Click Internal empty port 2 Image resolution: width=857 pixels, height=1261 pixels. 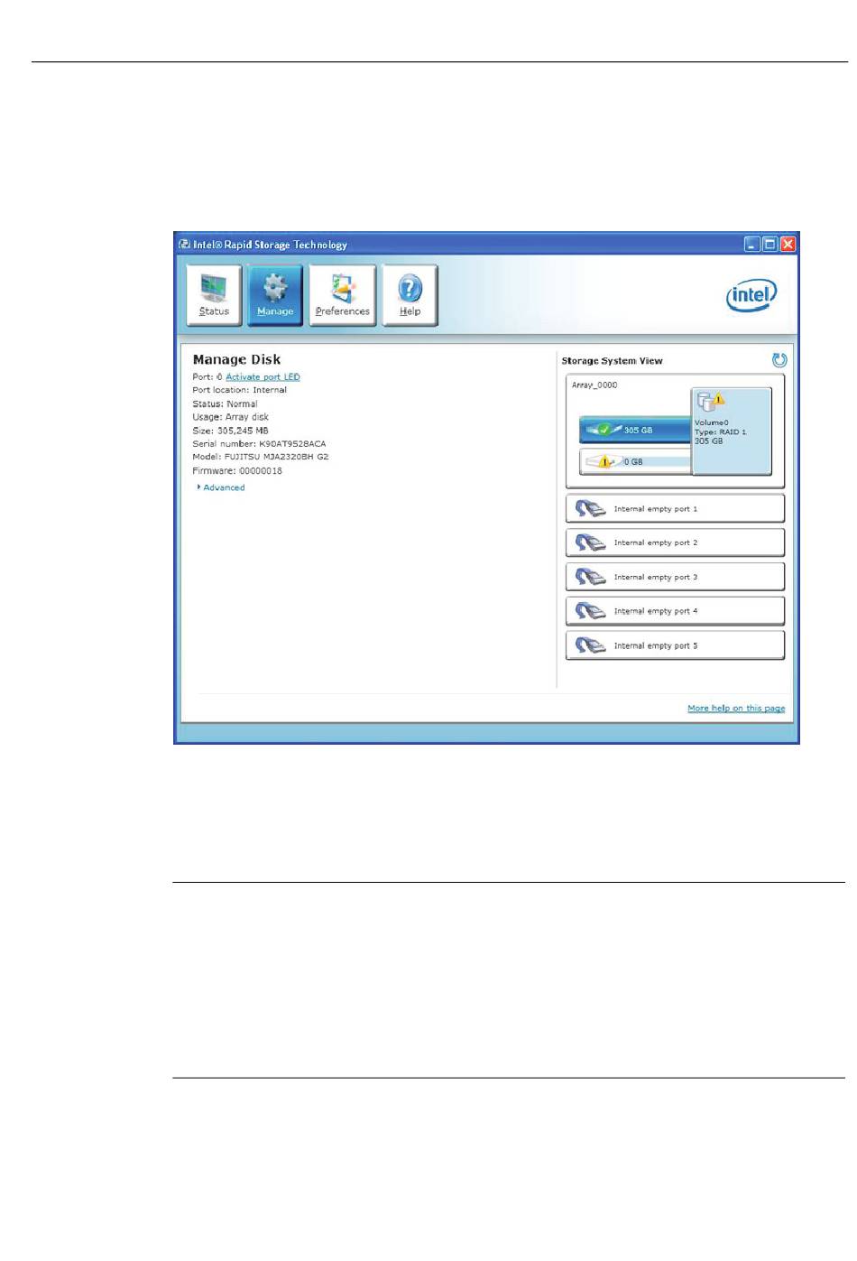(675, 543)
